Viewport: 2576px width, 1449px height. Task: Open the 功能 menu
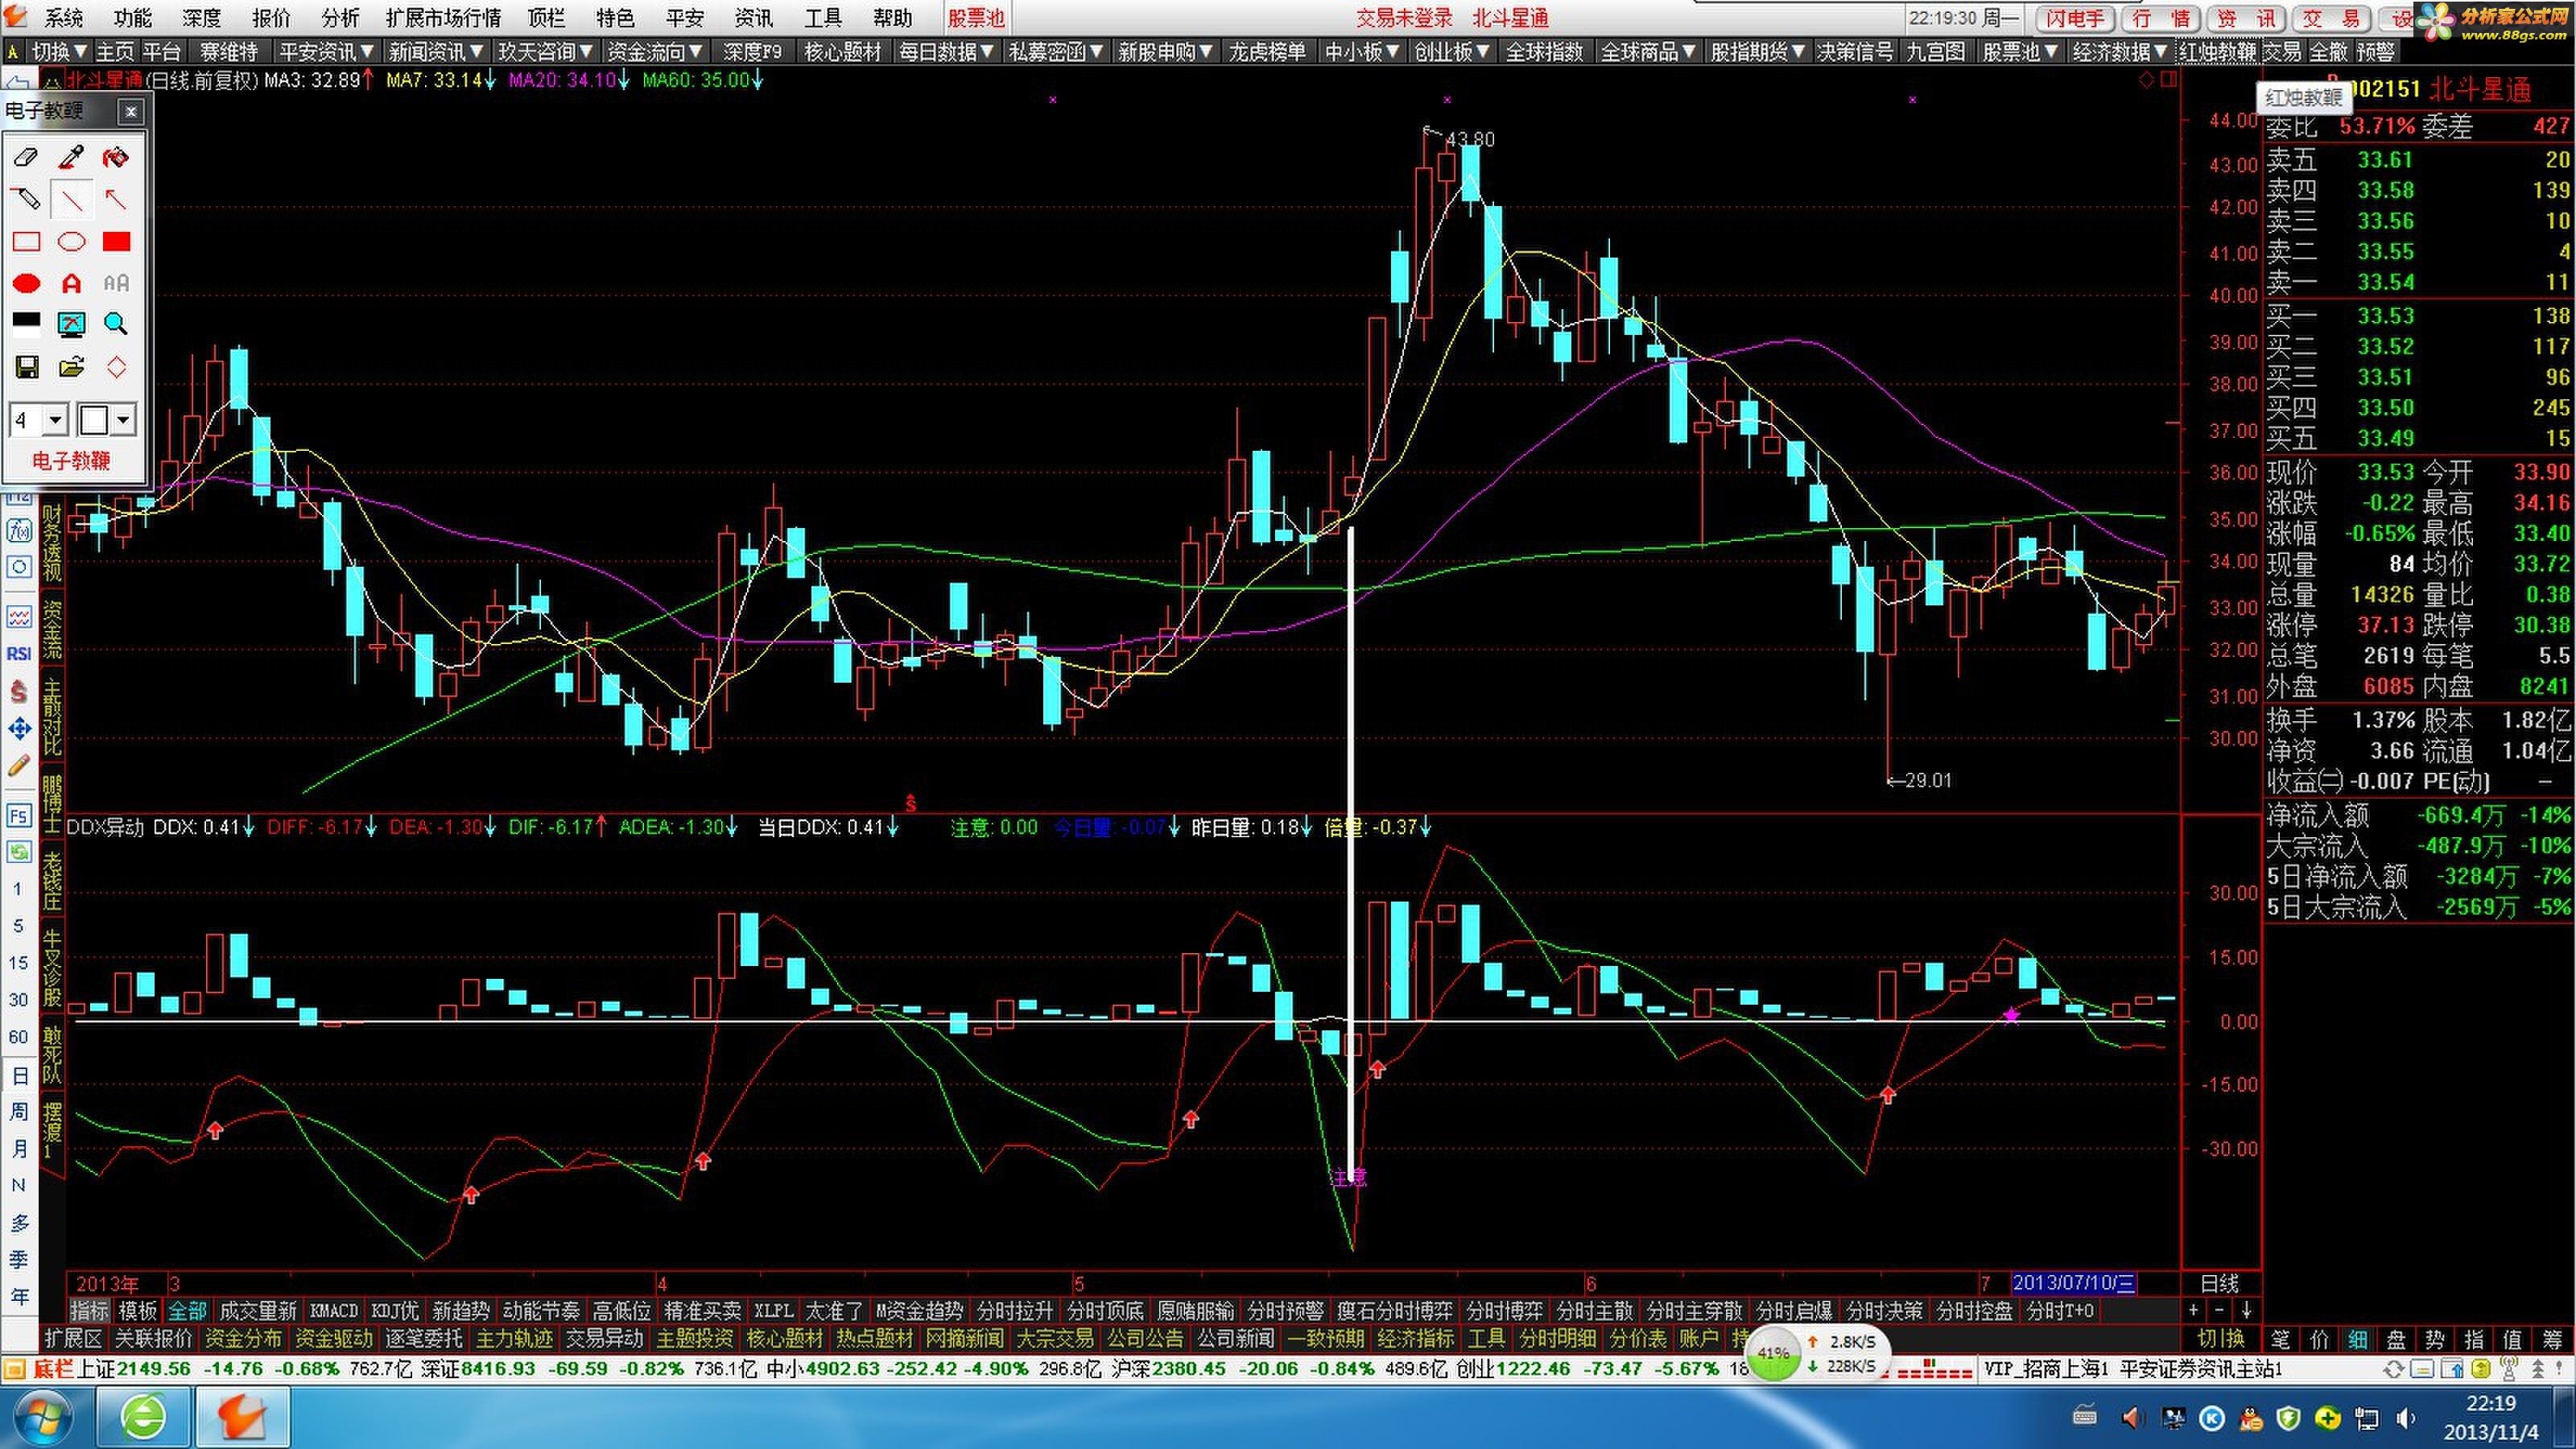(133, 18)
